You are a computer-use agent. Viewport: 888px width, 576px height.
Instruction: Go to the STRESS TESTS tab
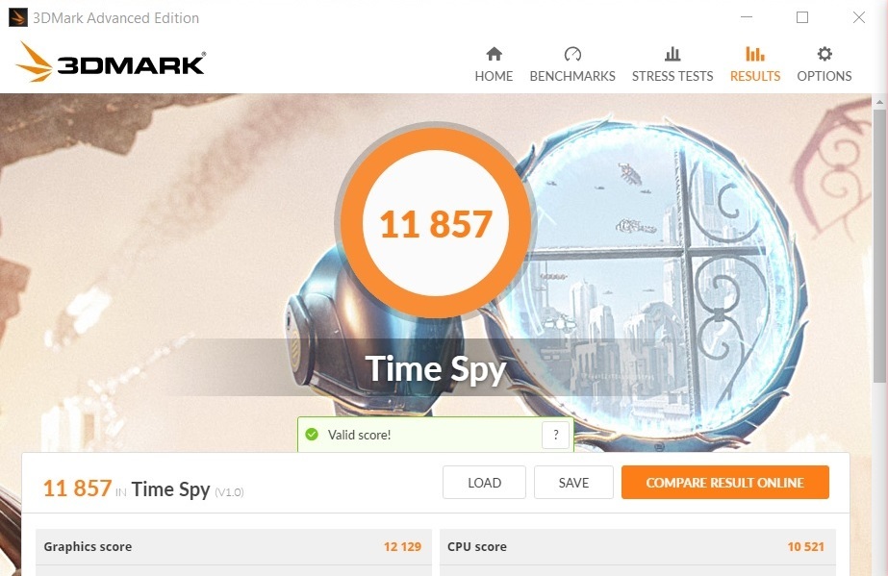pos(672,76)
